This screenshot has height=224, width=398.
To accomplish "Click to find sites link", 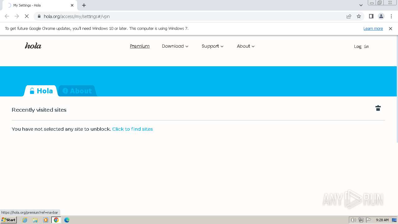I will [132, 129].
